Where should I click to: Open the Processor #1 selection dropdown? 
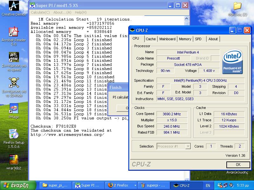174,146
